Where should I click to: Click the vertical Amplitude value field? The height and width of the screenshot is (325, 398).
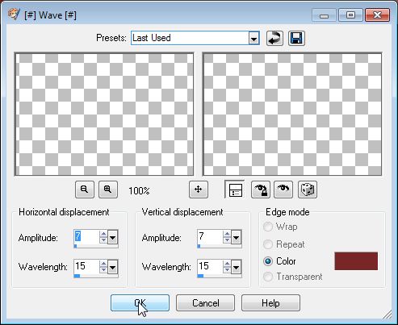coord(210,237)
